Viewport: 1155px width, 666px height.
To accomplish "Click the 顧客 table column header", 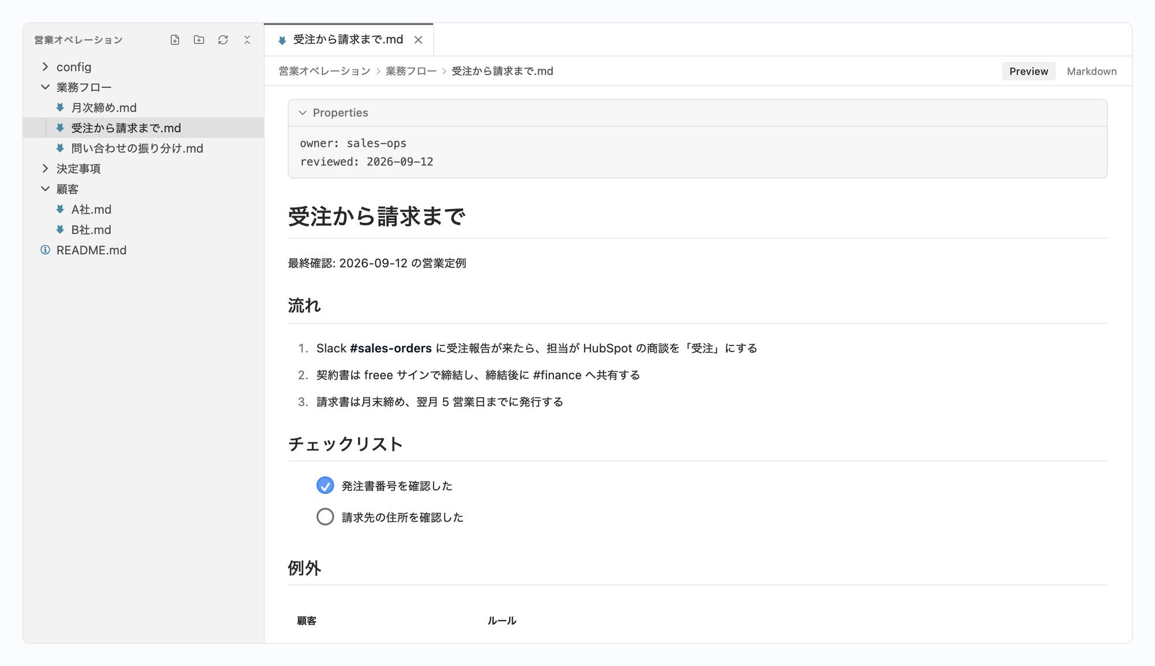I will pos(307,621).
